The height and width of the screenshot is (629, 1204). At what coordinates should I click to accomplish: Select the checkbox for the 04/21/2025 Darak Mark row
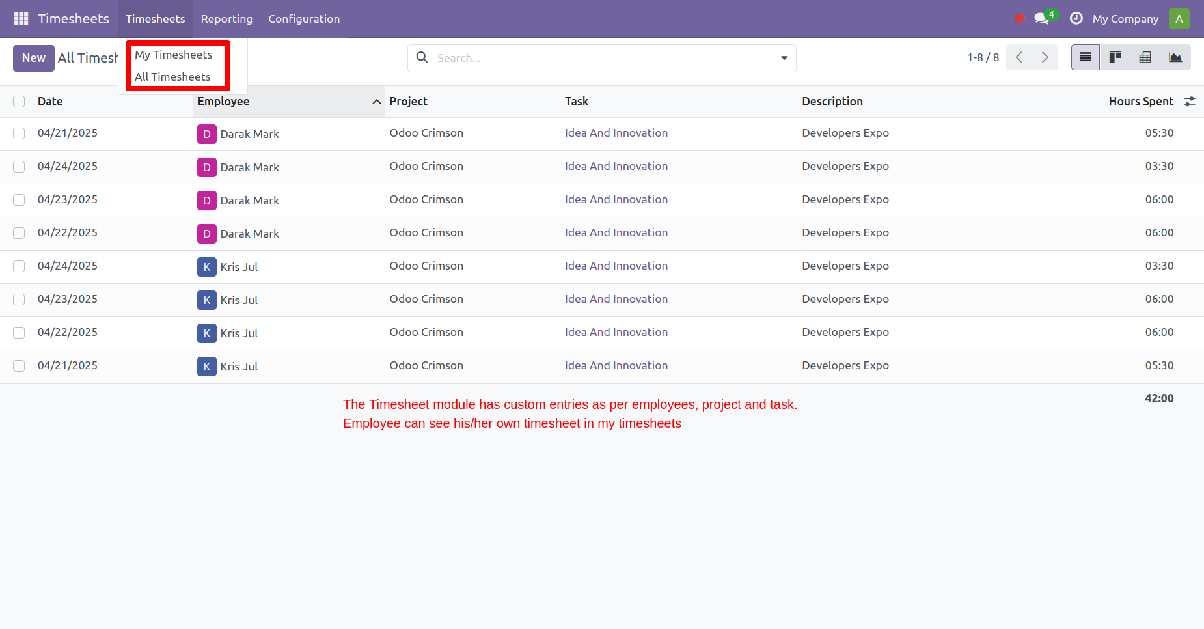point(19,133)
